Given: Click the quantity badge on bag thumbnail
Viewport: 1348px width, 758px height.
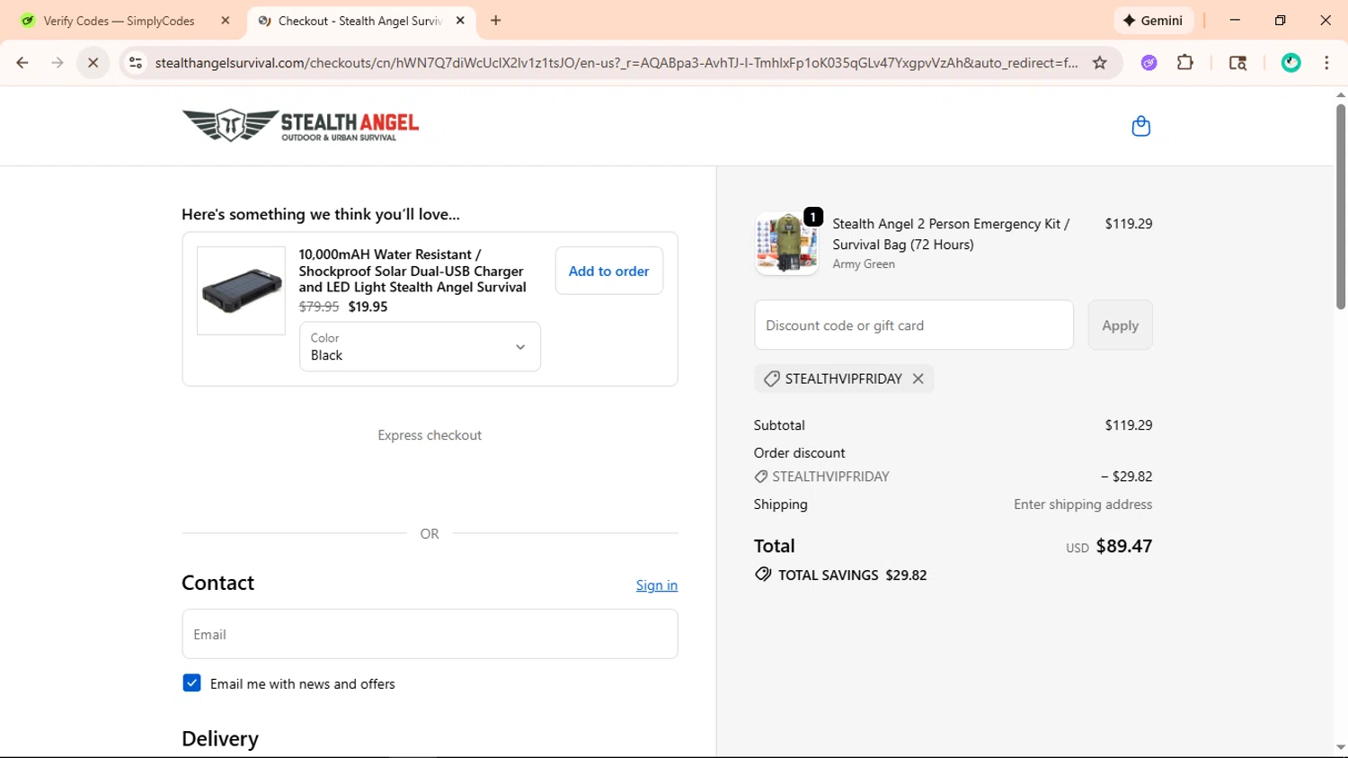Looking at the screenshot, I should coord(812,217).
